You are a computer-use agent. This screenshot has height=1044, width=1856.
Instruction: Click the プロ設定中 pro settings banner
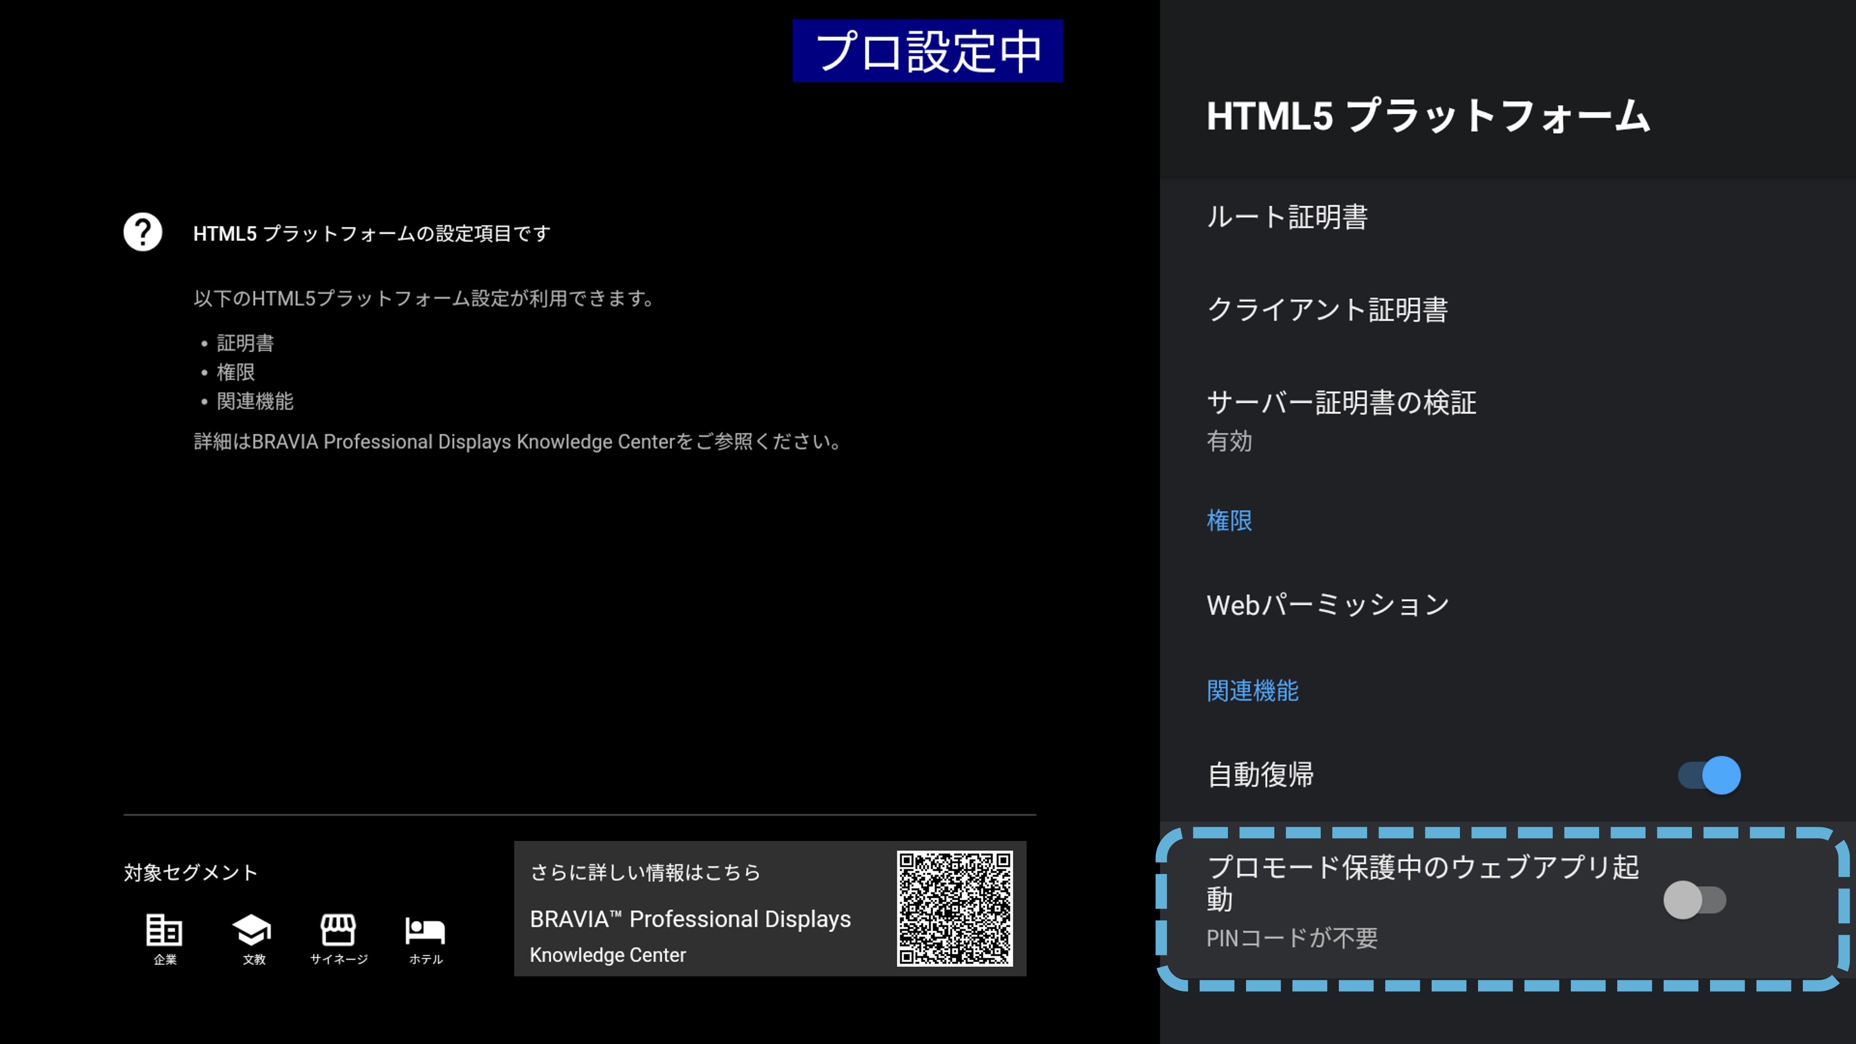click(x=927, y=51)
